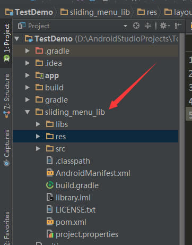The height and width of the screenshot is (245, 192).
Task: Collapse the TestDemo root node
Action: click(x=17, y=39)
